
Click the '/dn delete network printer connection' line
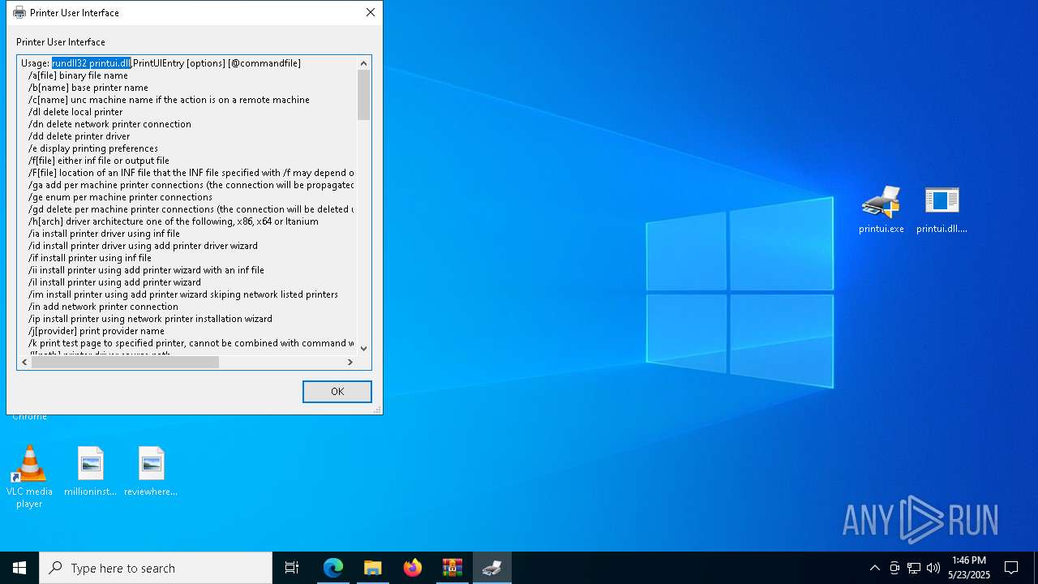[x=109, y=124]
